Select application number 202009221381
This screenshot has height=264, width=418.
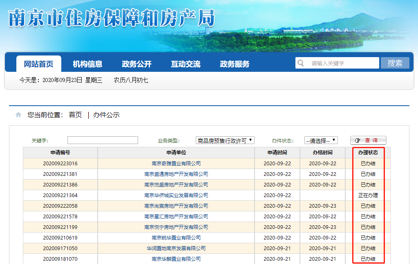(x=60, y=174)
